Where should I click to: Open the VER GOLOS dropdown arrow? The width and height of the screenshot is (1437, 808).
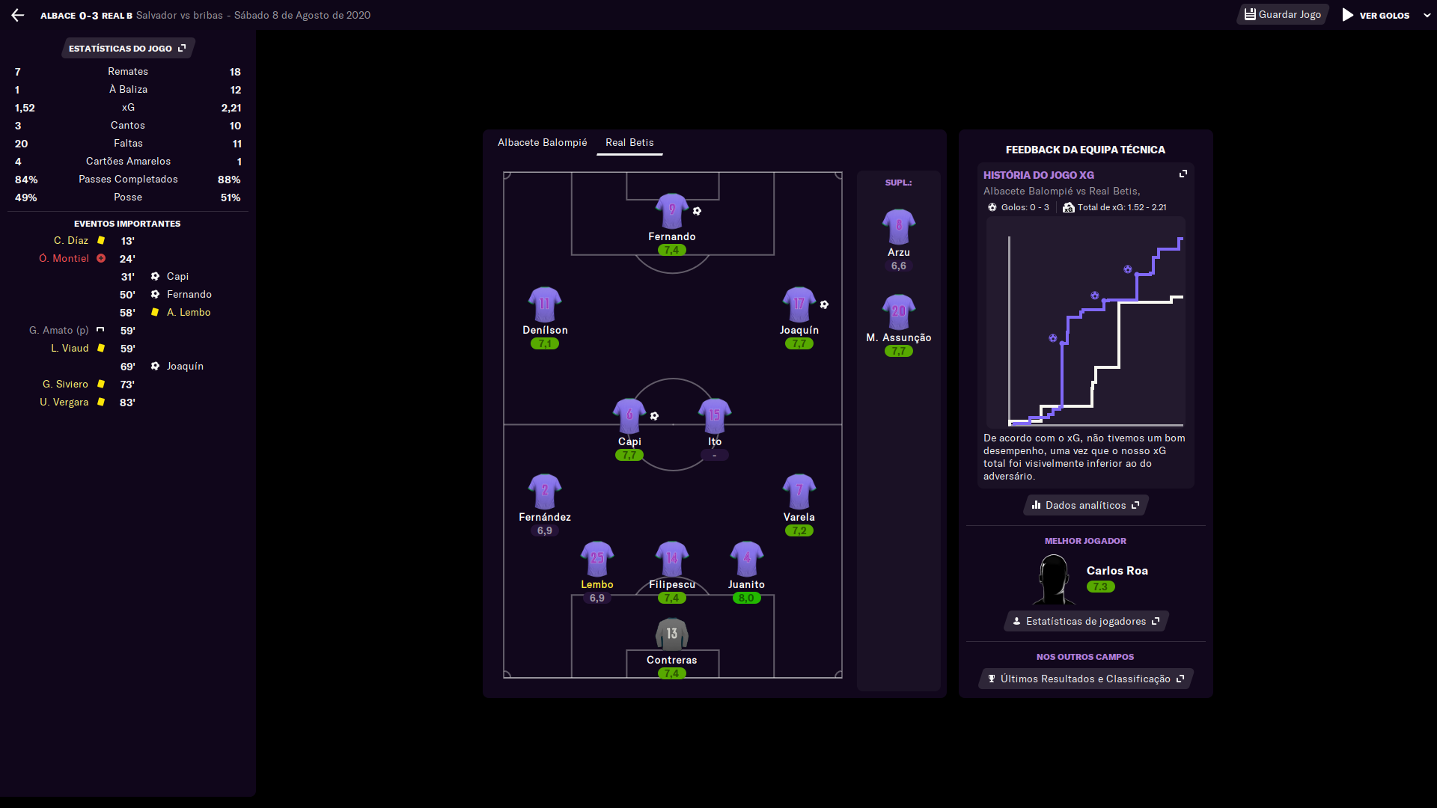pos(1427,15)
